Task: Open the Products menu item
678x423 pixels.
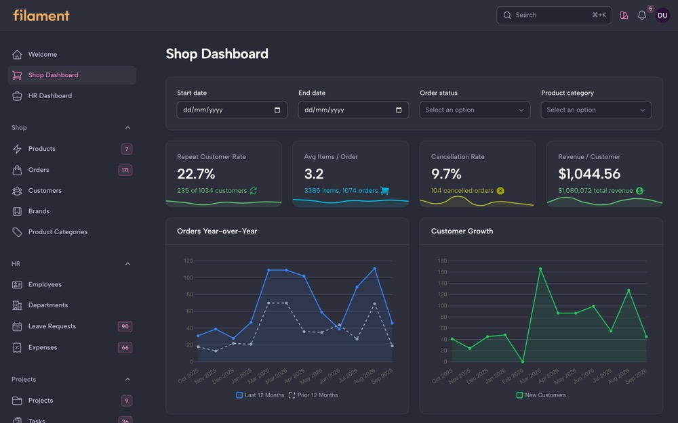Action: click(x=72, y=149)
